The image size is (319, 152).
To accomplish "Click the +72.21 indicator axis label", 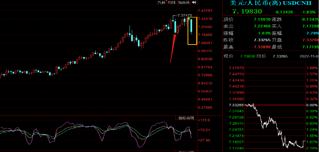I will [x=204, y=130].
